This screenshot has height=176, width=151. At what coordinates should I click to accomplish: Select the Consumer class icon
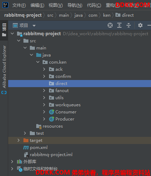52,112
